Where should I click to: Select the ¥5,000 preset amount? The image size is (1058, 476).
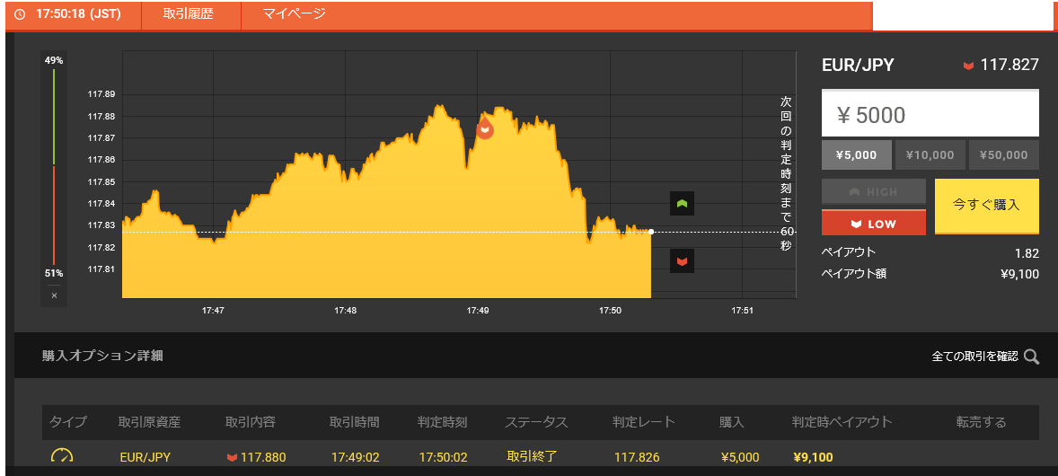(x=856, y=155)
